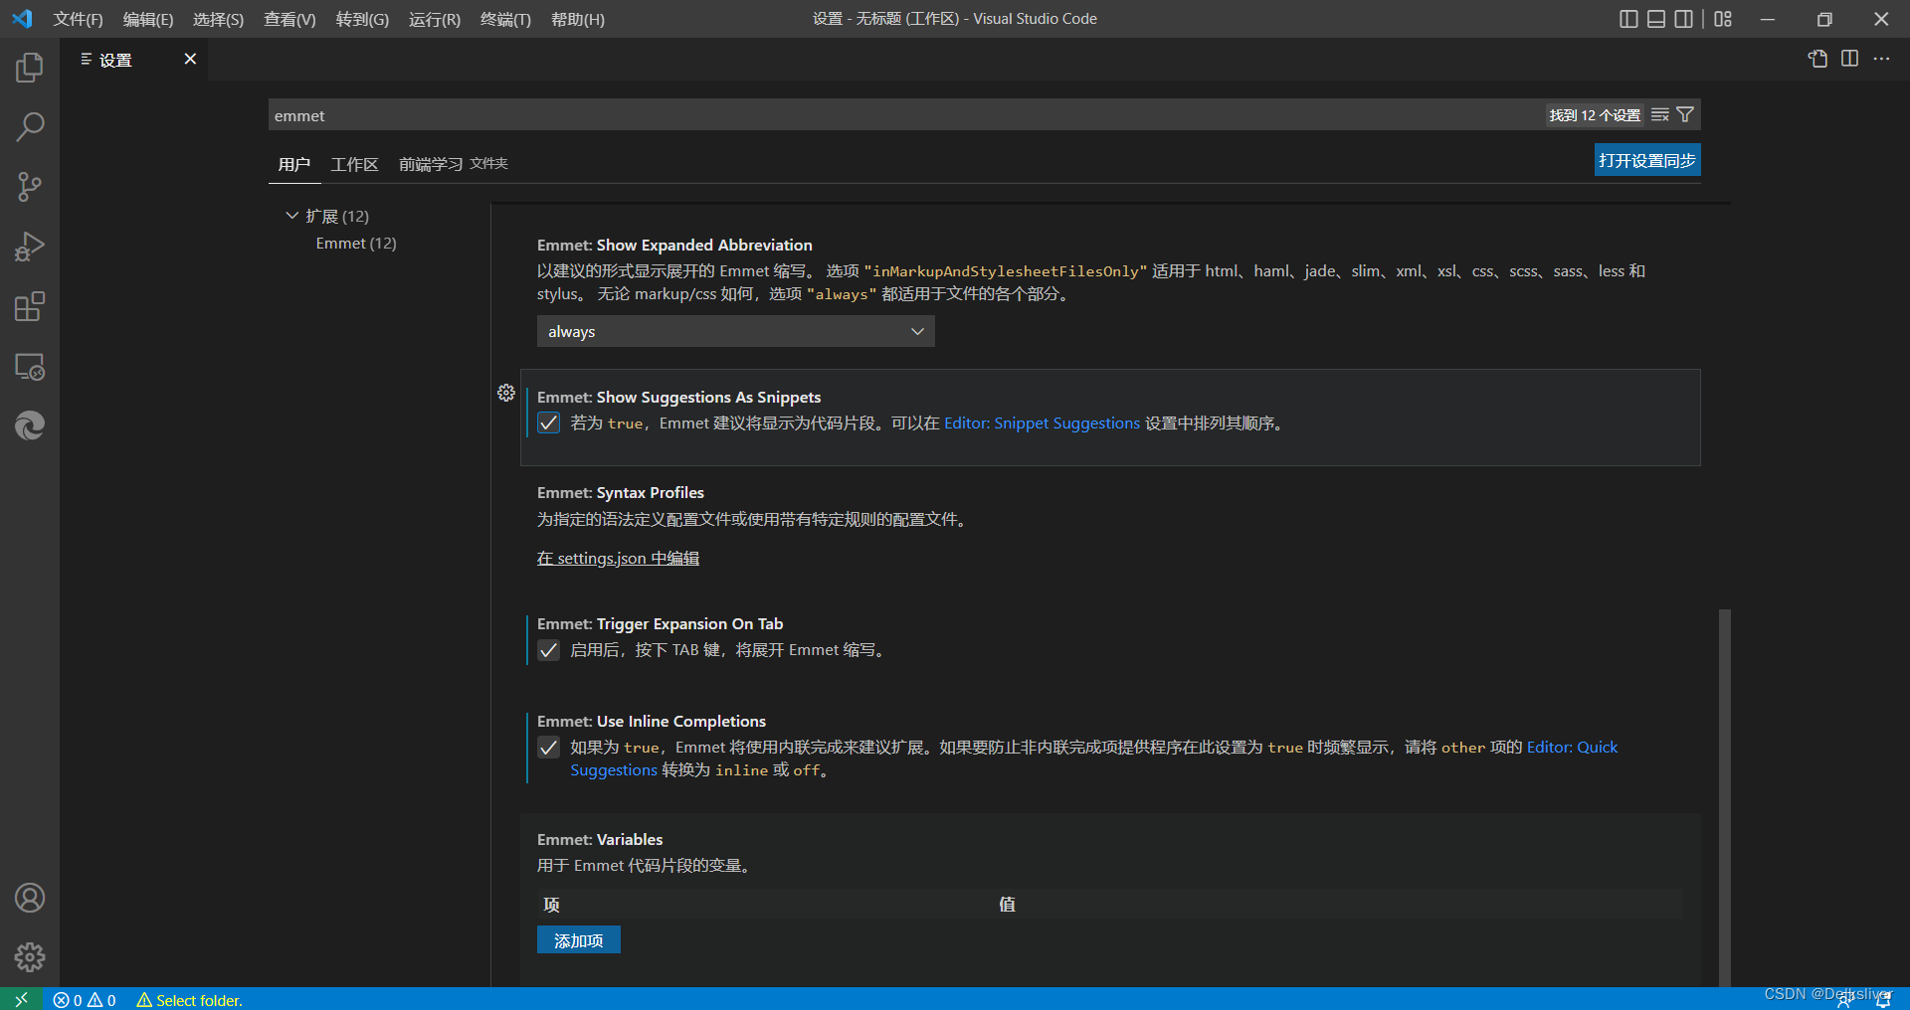Screen dimensions: 1910x1010
Task: Open Show Expanded Abbreviation always dropdown
Action: coord(735,331)
